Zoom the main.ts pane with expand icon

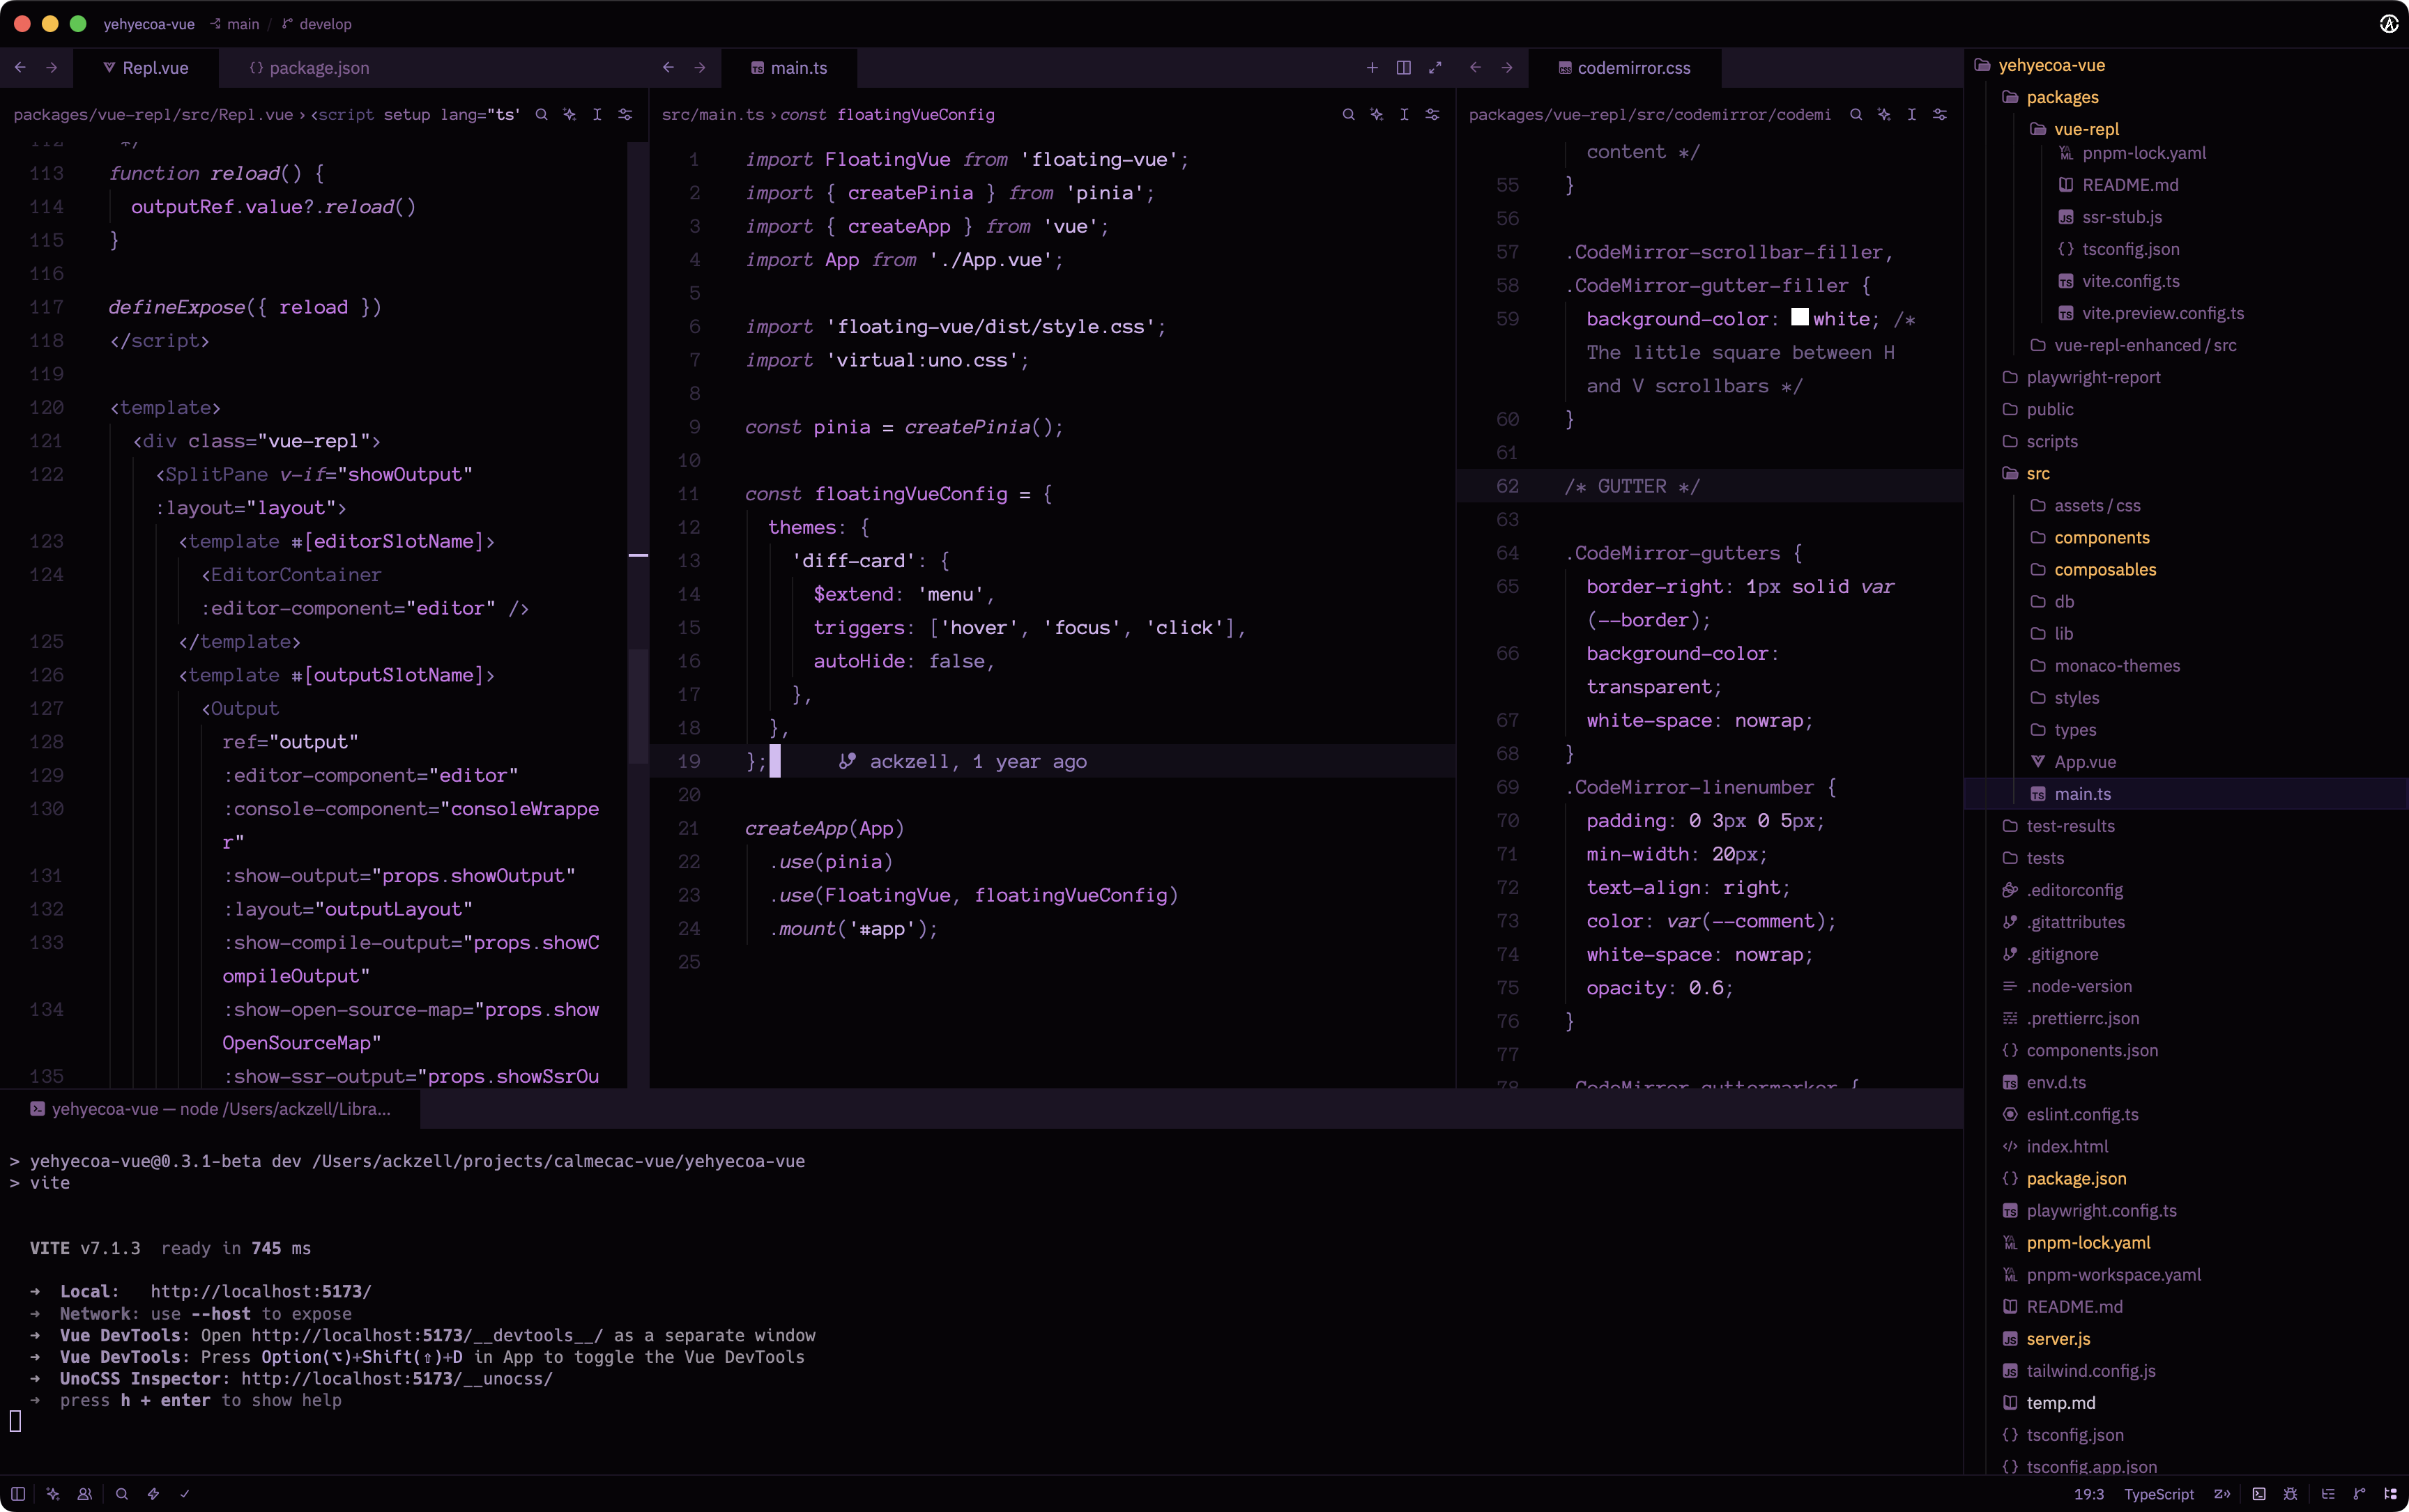(1436, 67)
